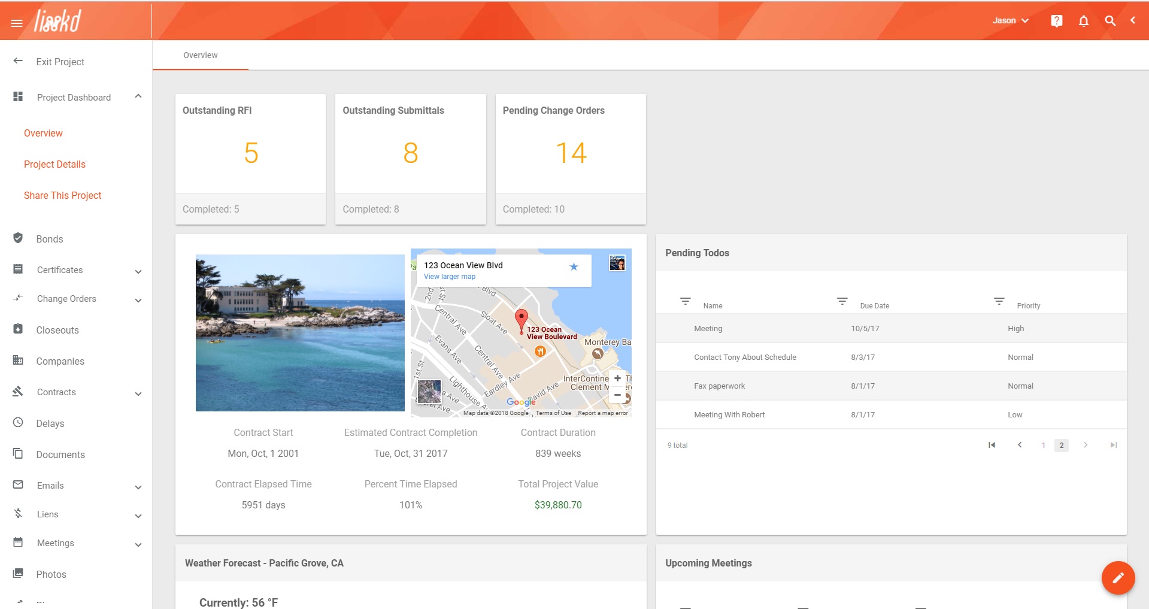Open the Fax paperwork todo
The width and height of the screenshot is (1149, 609).
coord(892,386)
